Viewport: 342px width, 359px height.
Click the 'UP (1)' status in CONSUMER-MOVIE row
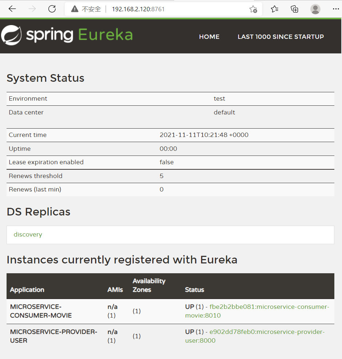click(194, 307)
